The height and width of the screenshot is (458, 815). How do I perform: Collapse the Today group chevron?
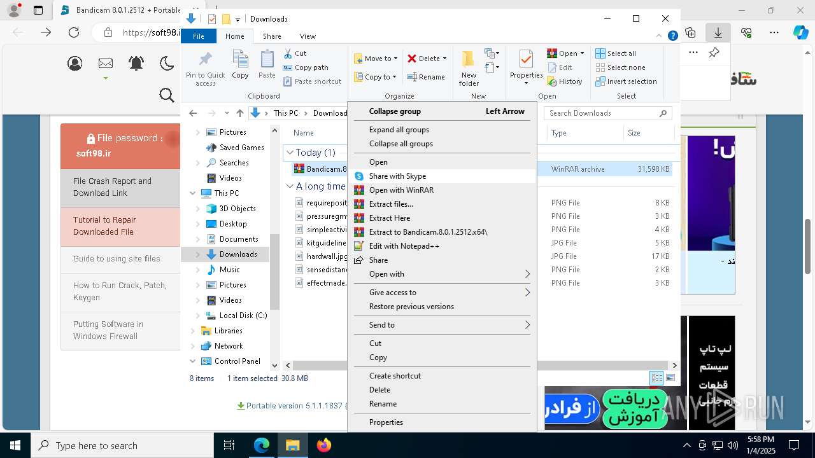click(290, 153)
